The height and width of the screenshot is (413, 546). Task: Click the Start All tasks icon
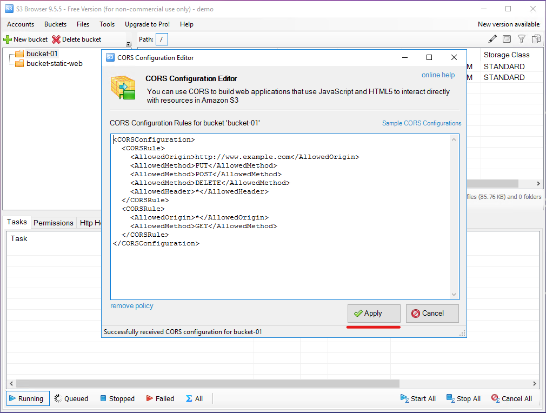tap(404, 398)
